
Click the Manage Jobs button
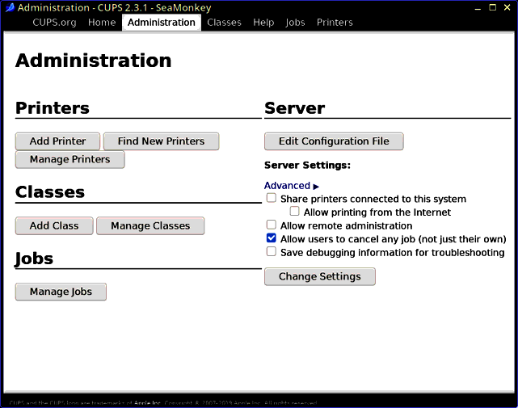tap(61, 292)
